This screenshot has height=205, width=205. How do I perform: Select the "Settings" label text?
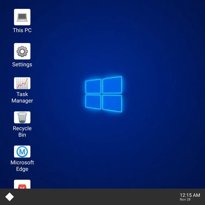(22, 65)
